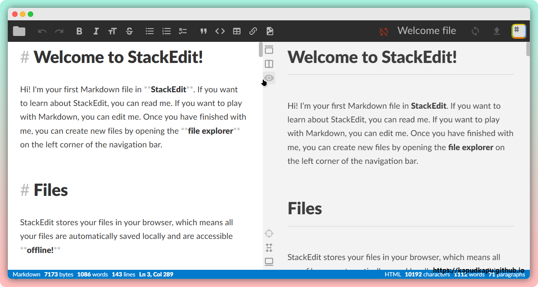The width and height of the screenshot is (538, 287).
Task: Open the file explorer folder icon
Action: click(19, 31)
